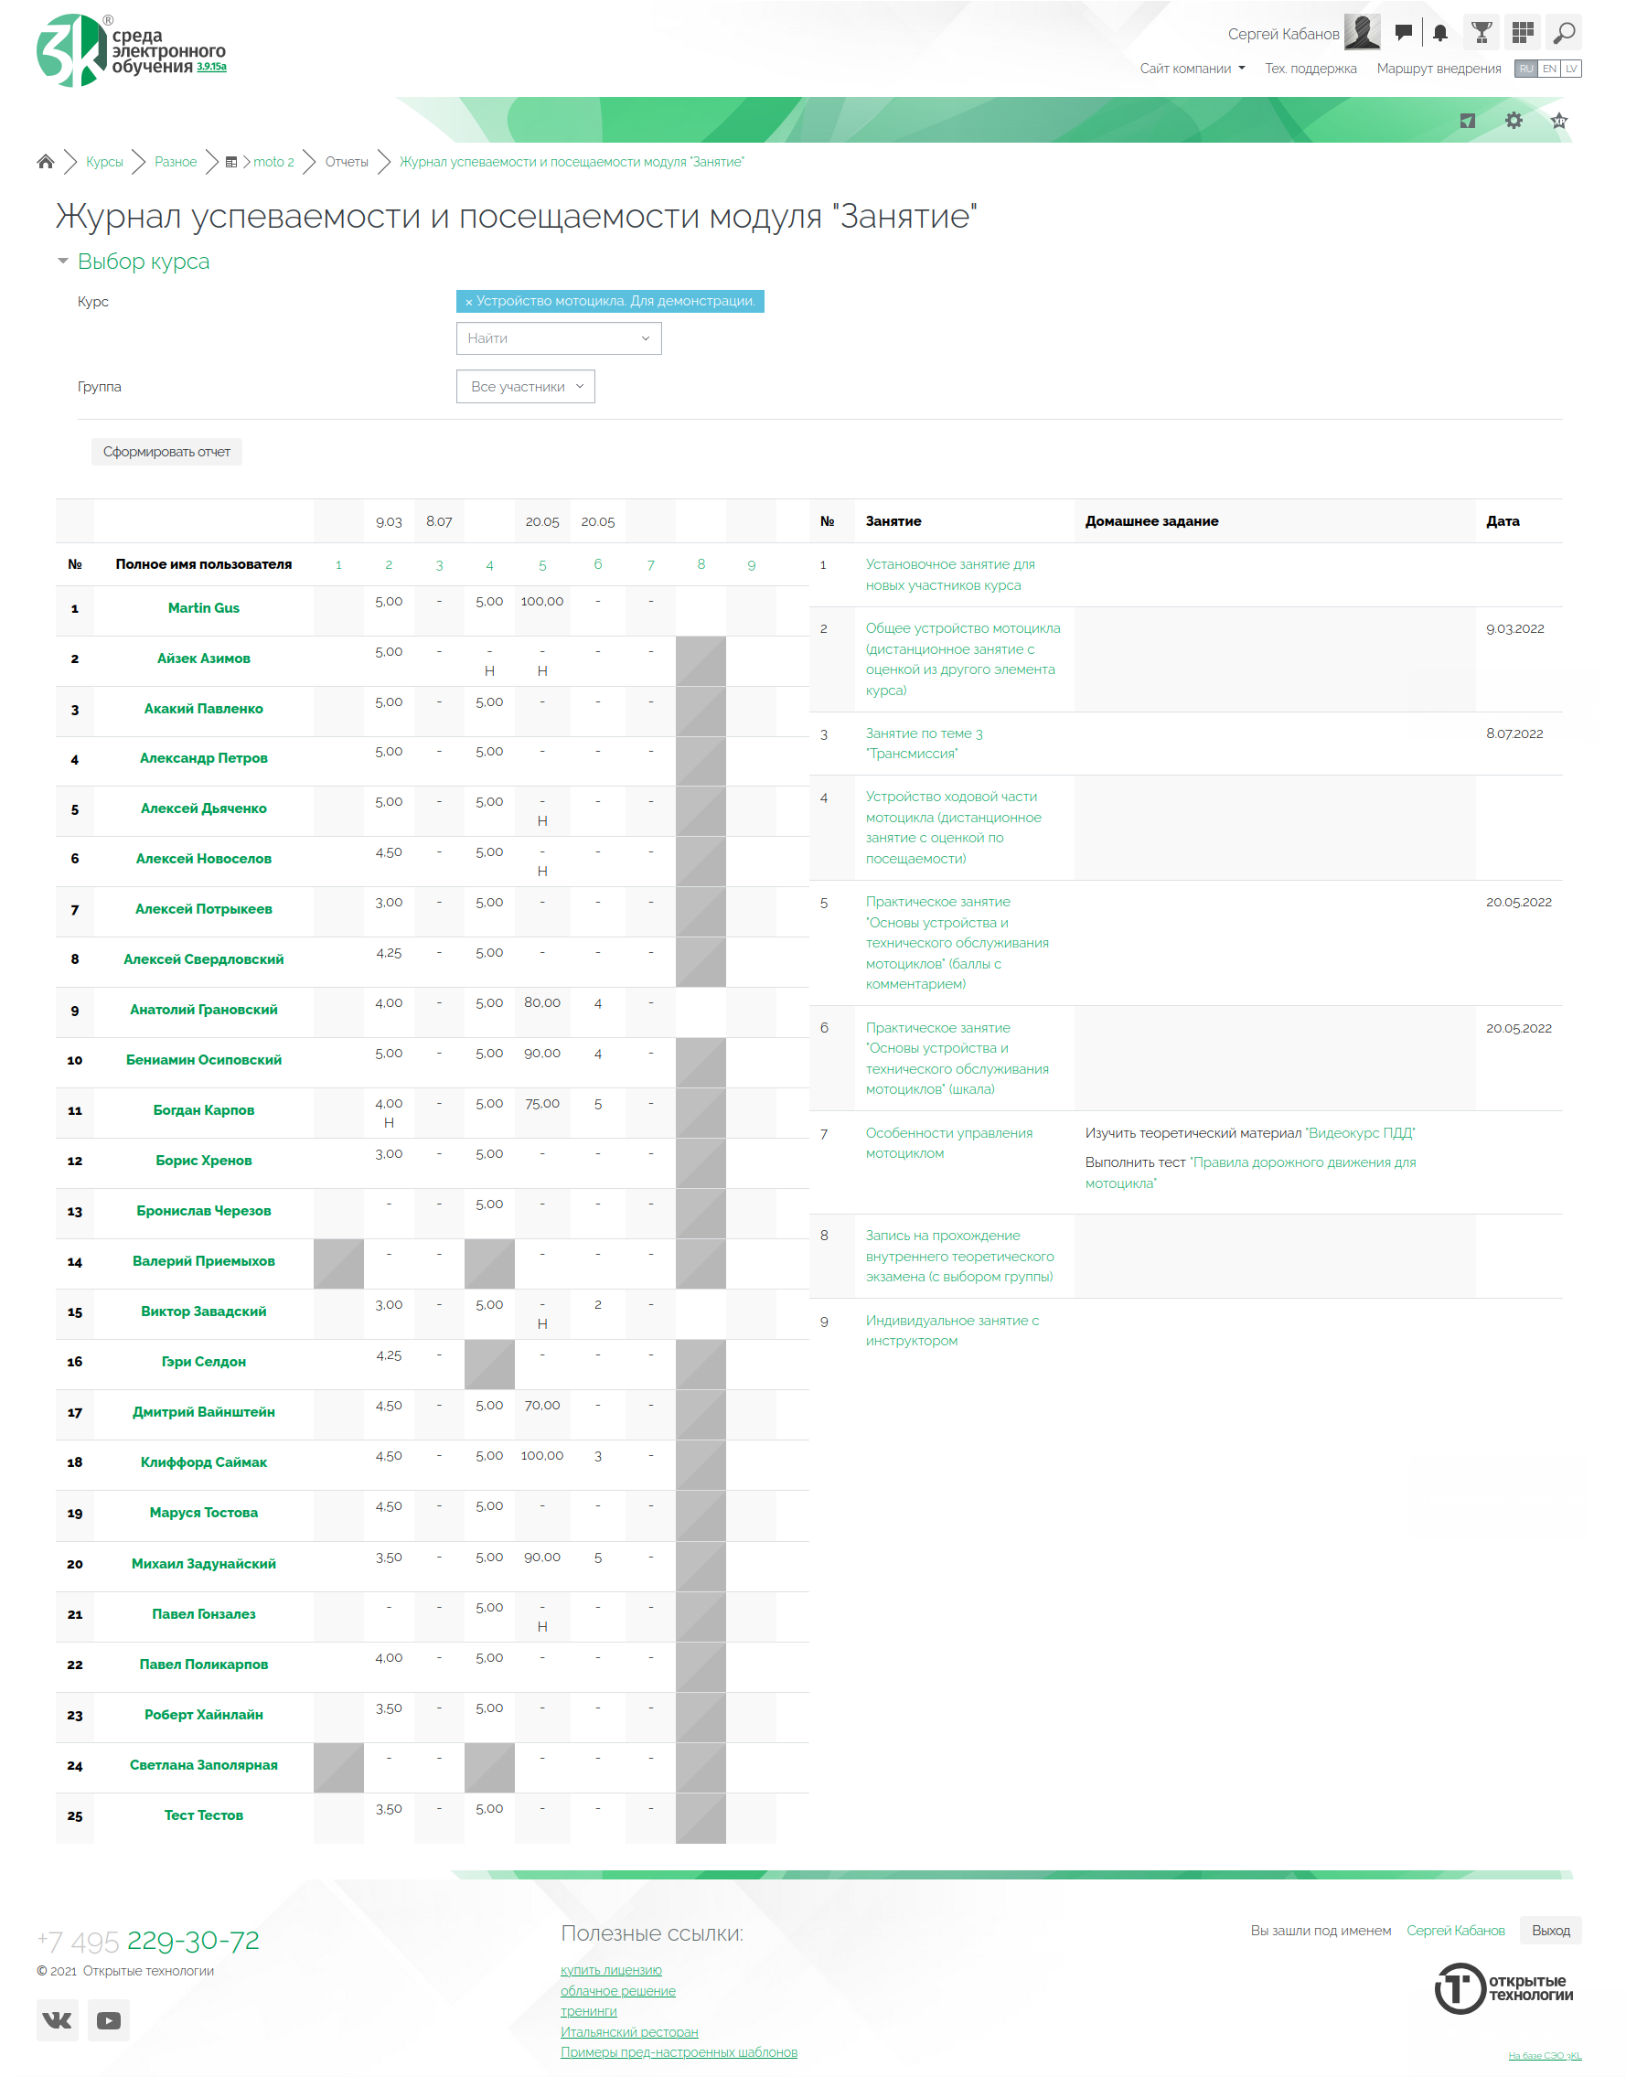Switch language to LV
The height and width of the screenshot is (2077, 1626).
(1571, 69)
